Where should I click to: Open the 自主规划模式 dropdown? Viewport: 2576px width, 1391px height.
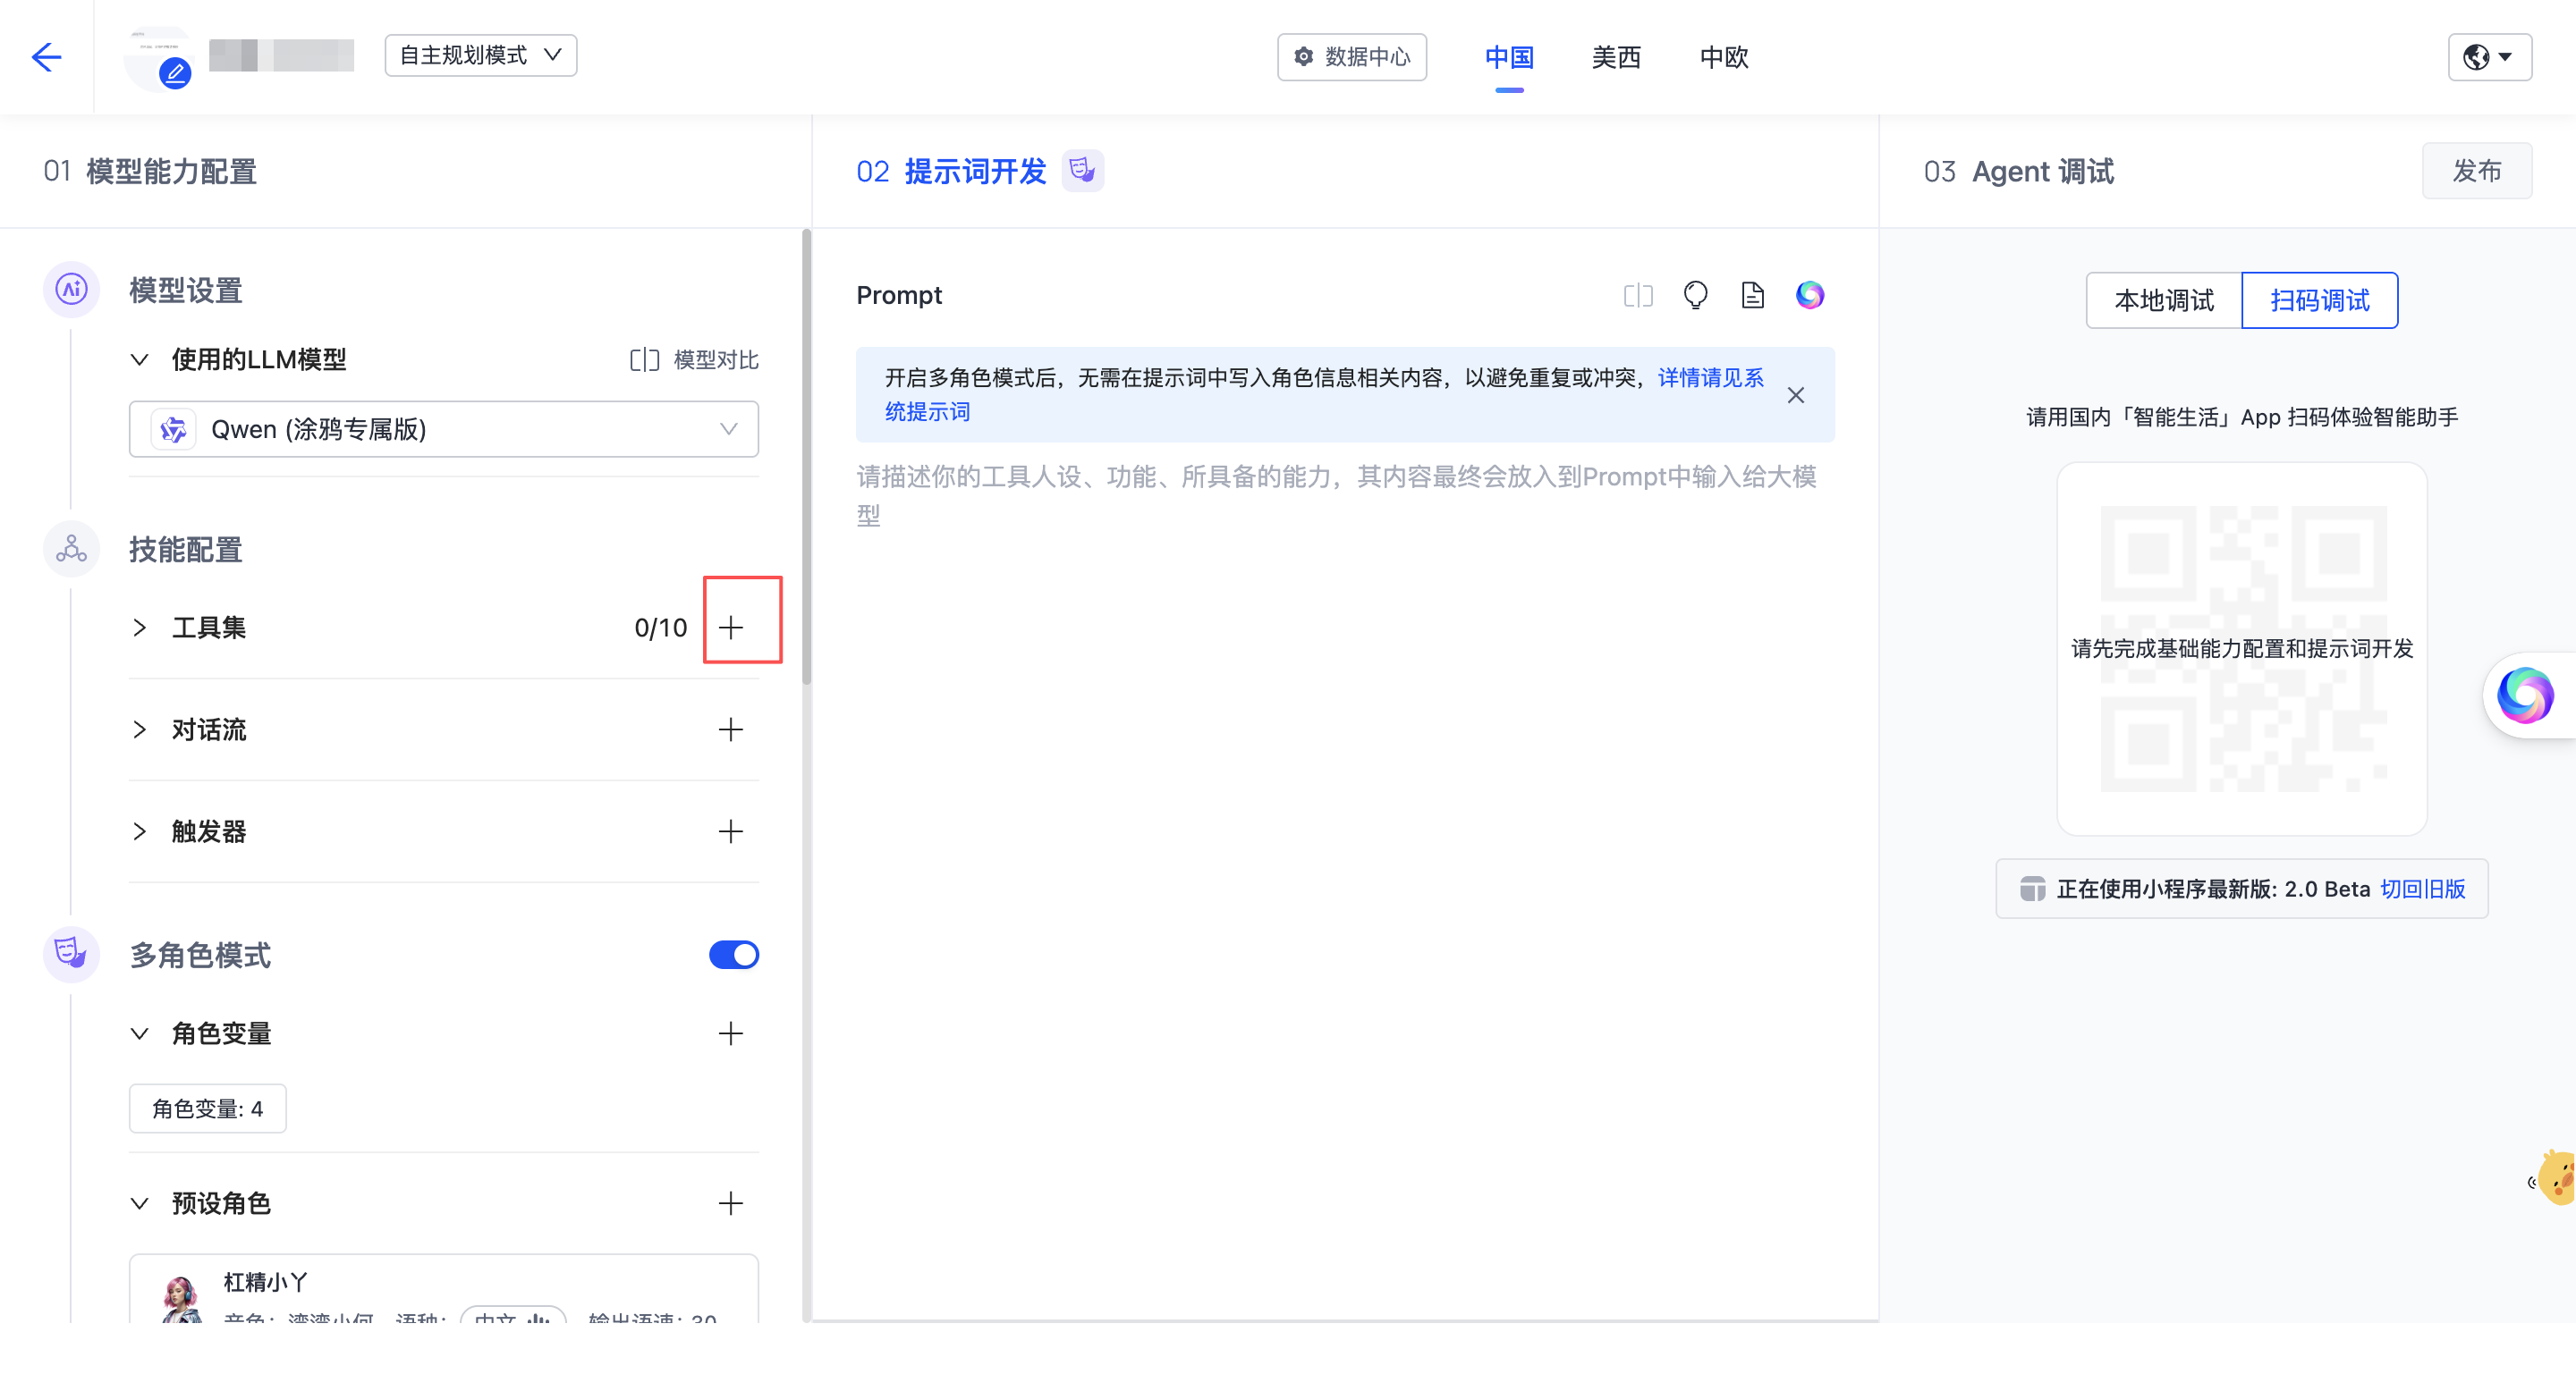tap(481, 55)
